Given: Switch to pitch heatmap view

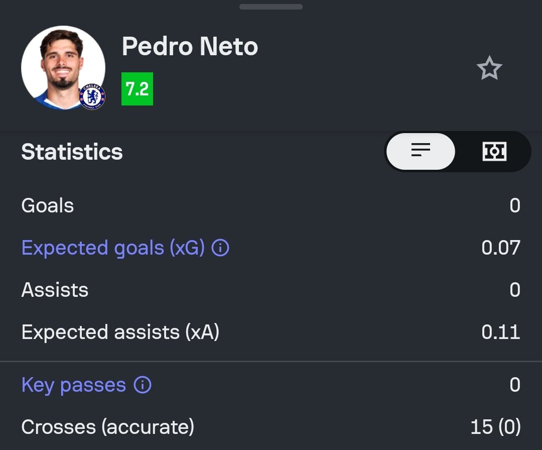Looking at the screenshot, I should point(494,151).
